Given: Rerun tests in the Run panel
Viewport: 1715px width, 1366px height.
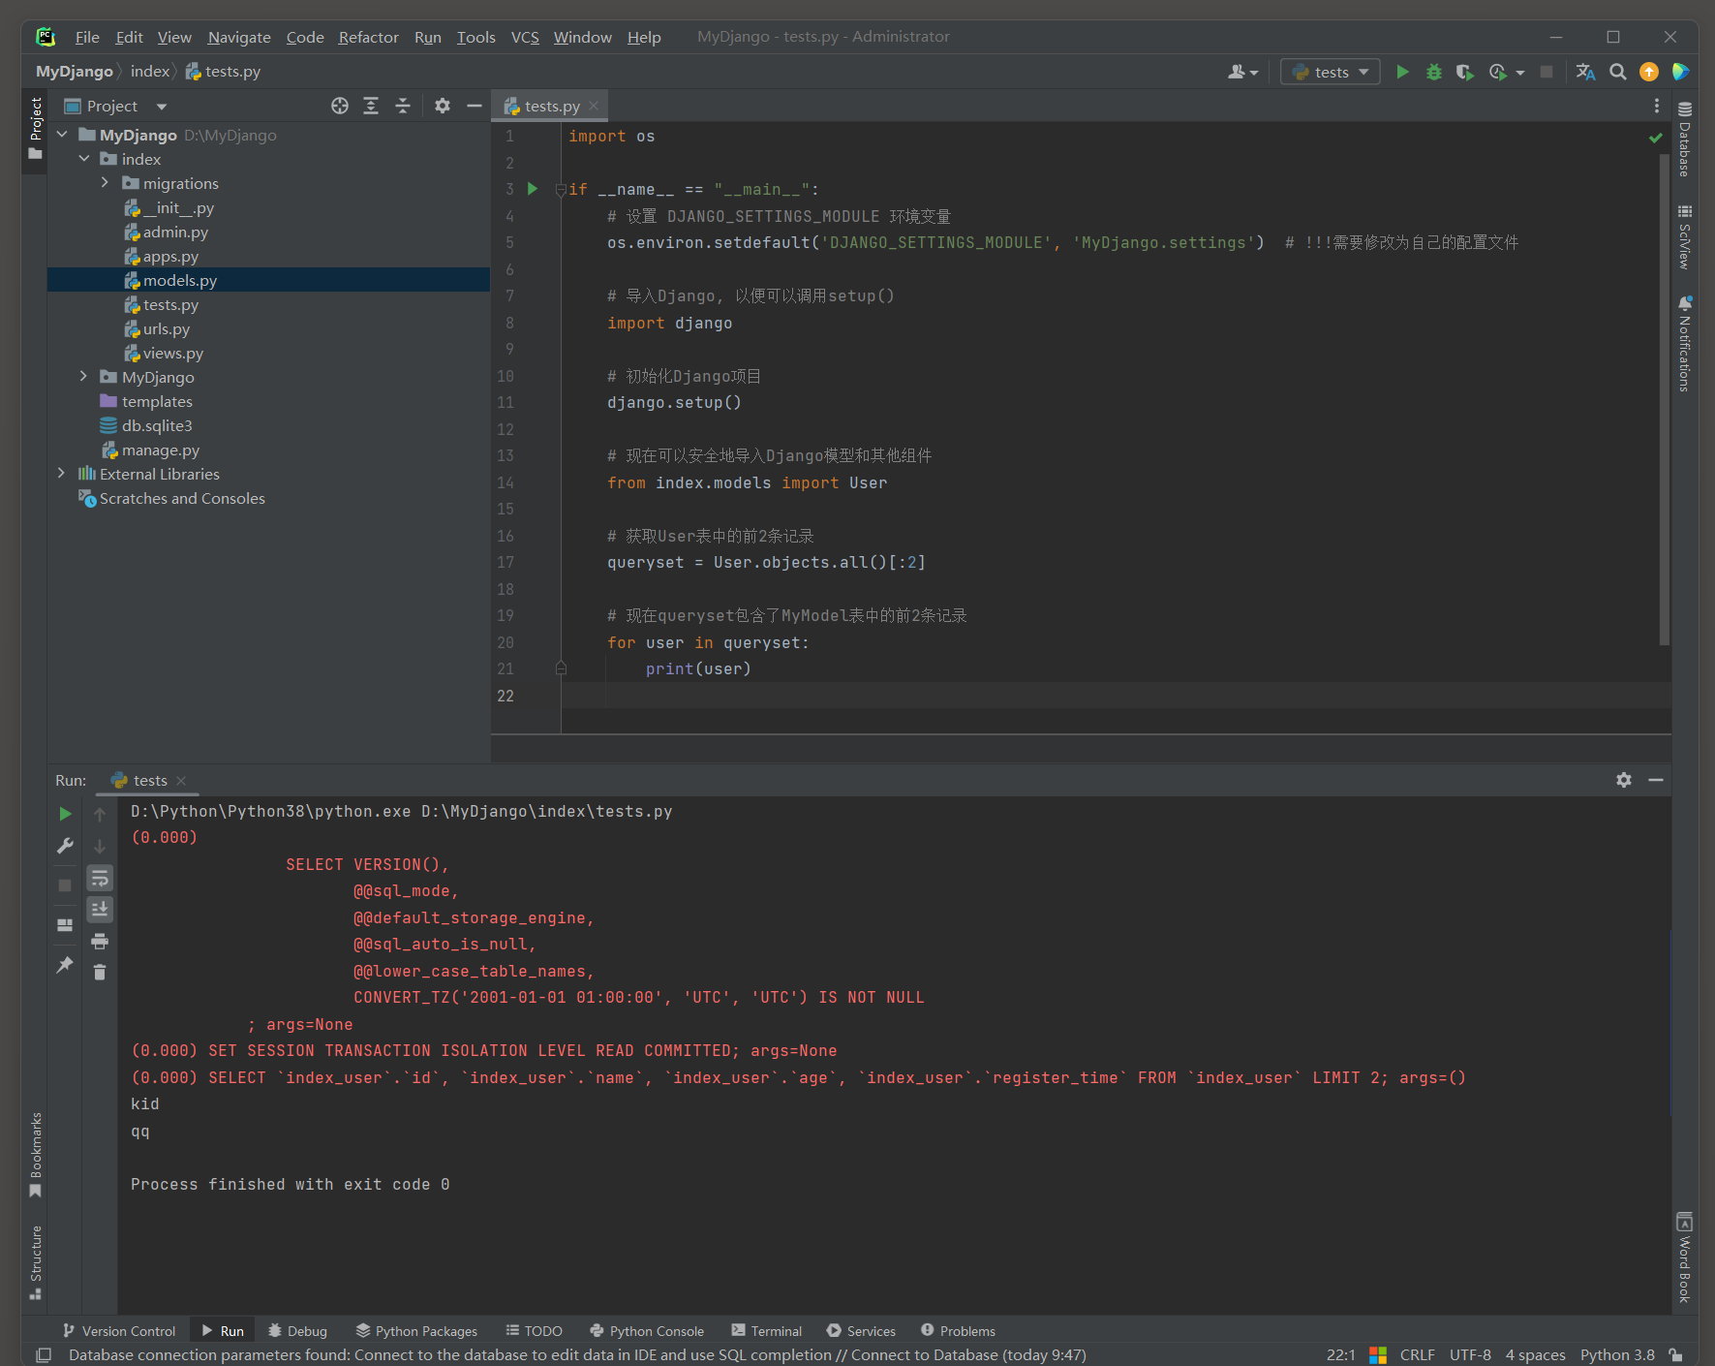Looking at the screenshot, I should (65, 814).
